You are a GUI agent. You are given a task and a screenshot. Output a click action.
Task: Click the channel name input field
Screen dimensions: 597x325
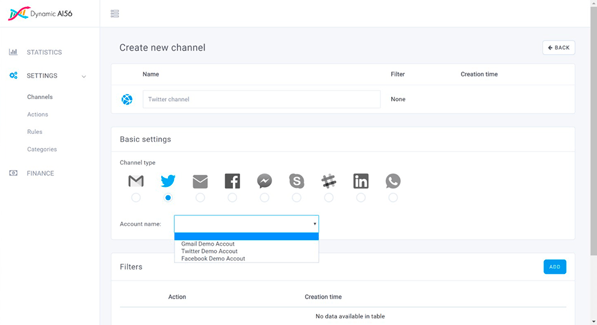[x=261, y=99]
